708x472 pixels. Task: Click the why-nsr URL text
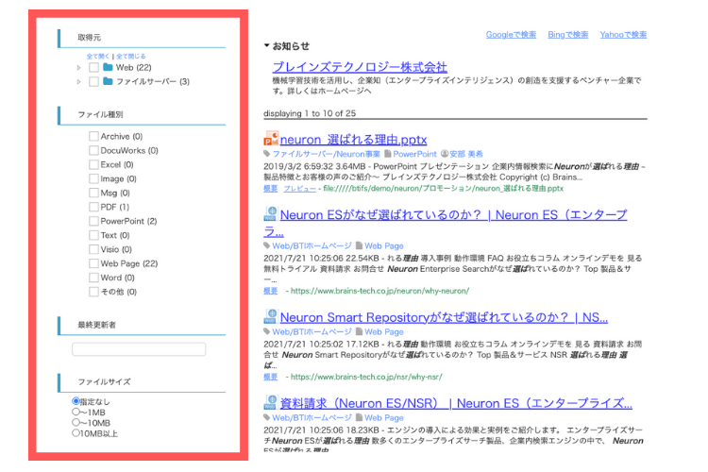click(366, 377)
